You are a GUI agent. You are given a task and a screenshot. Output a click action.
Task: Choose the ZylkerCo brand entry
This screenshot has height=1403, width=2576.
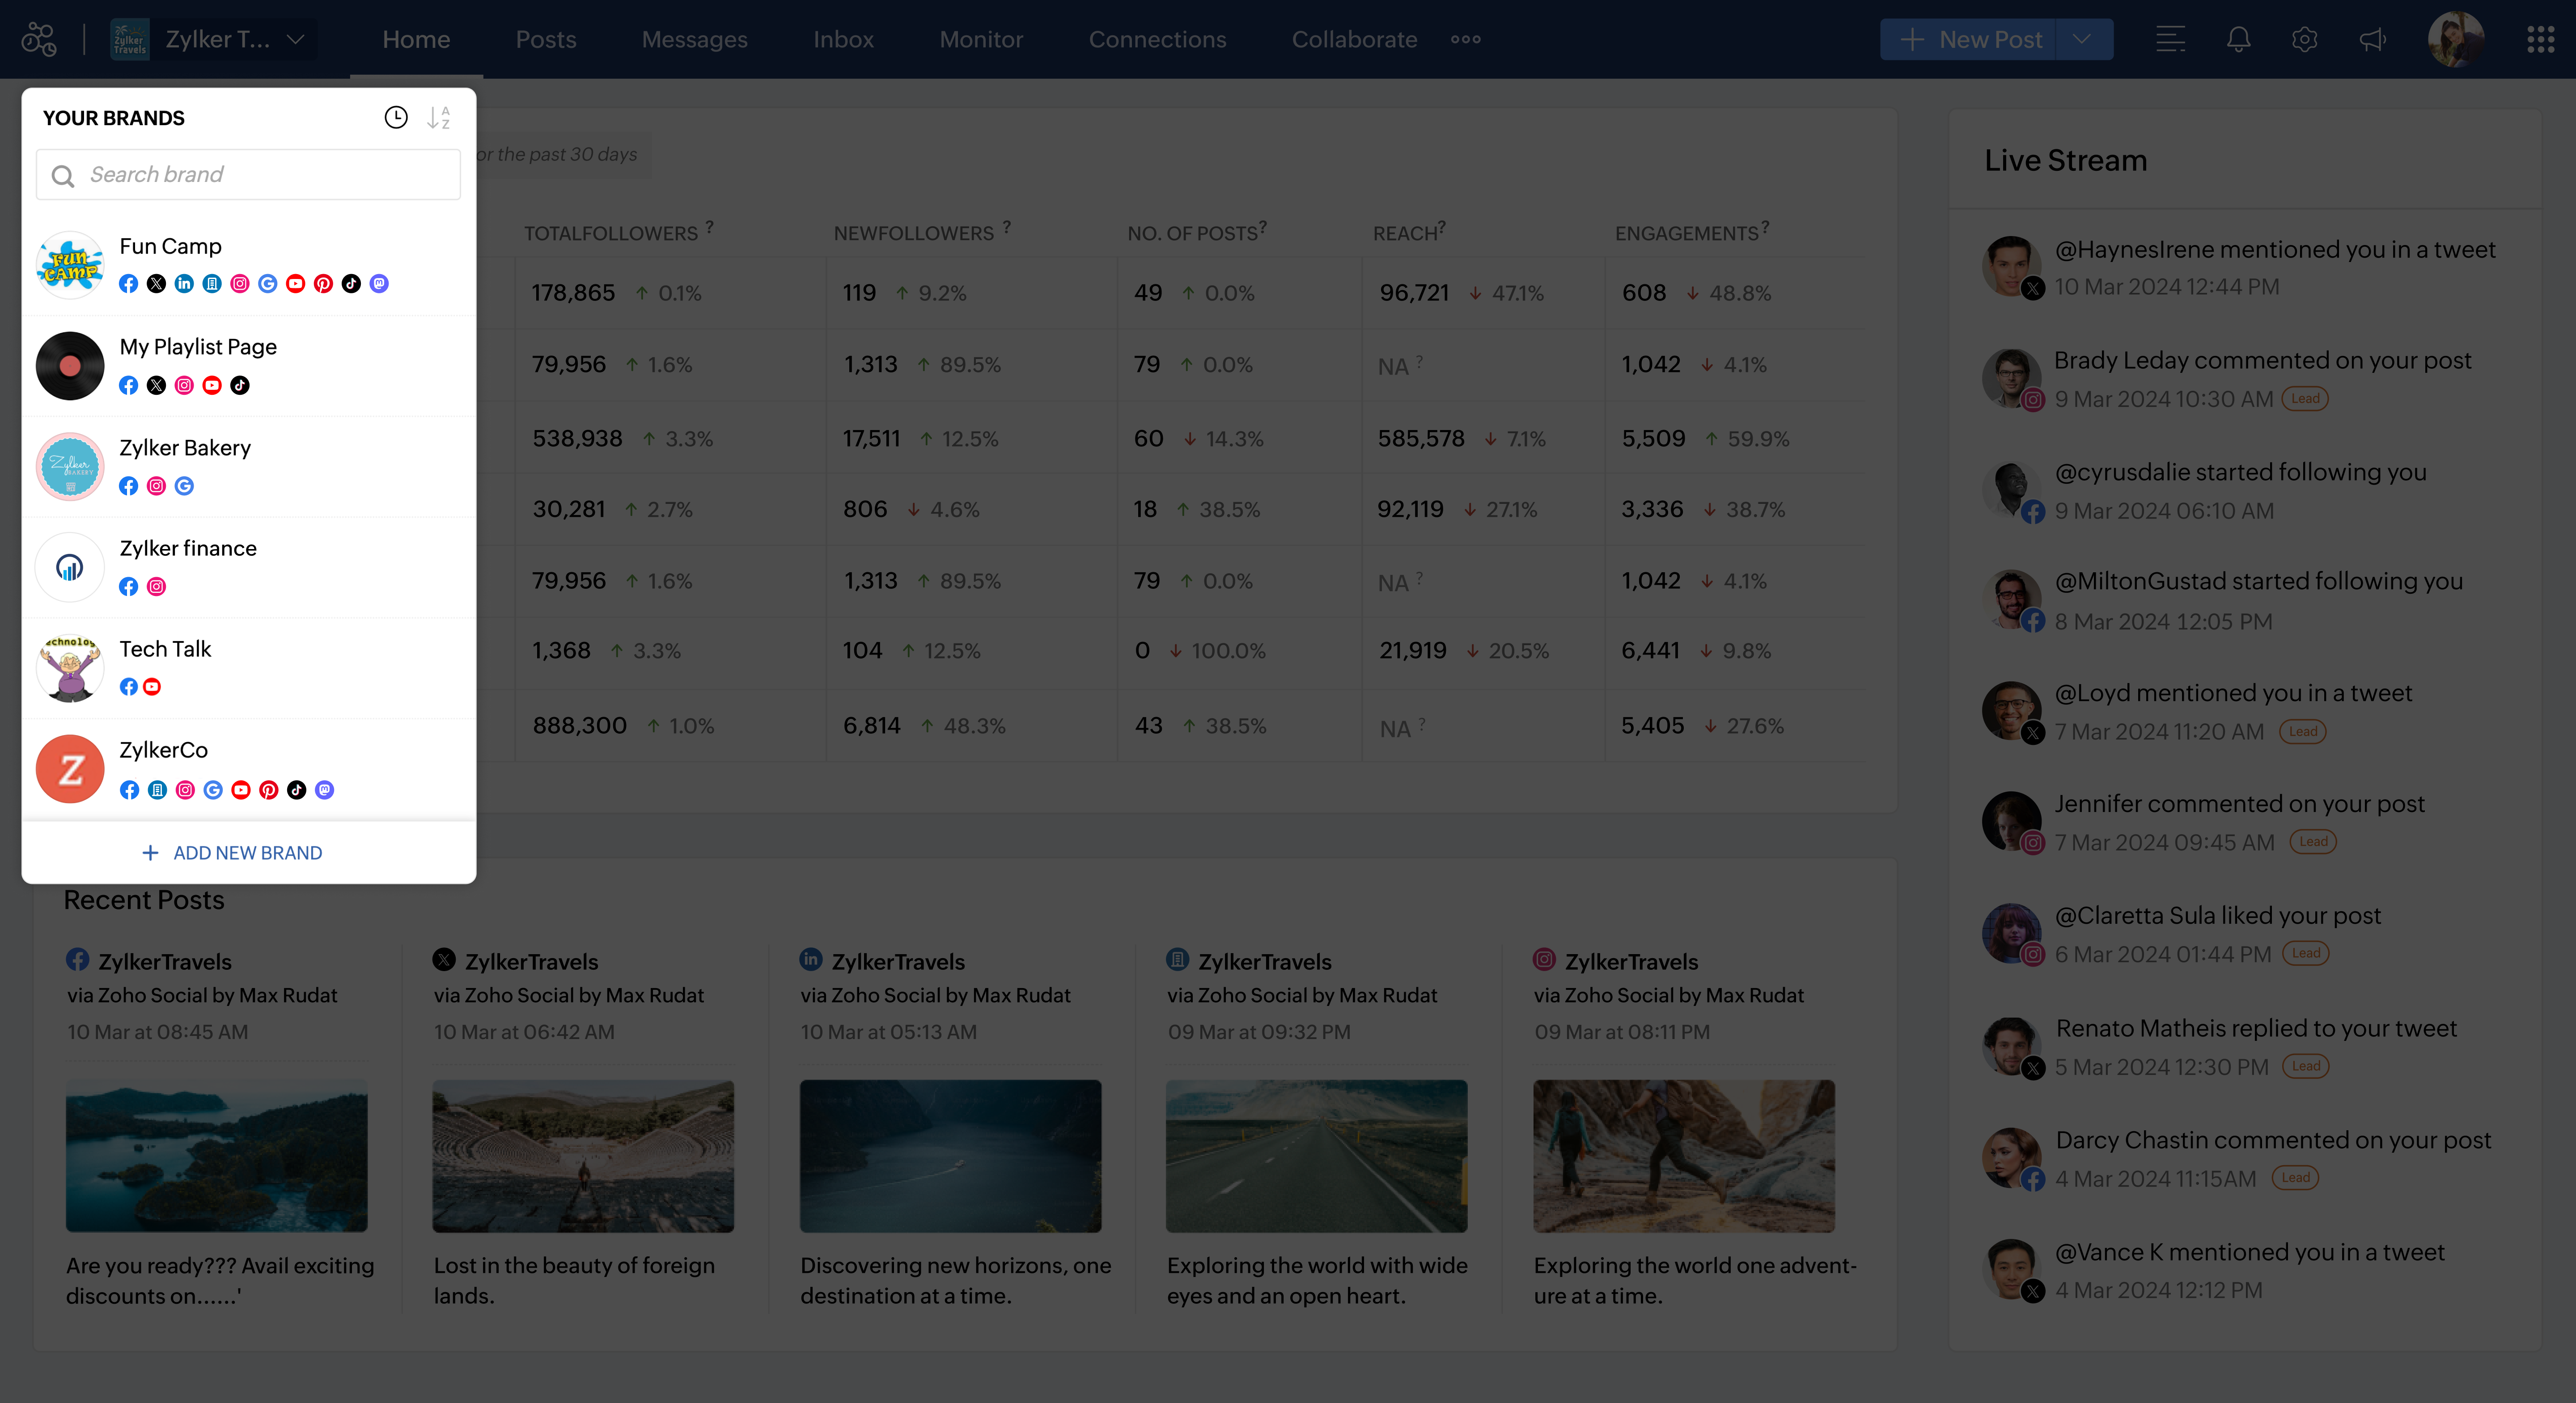[163, 750]
